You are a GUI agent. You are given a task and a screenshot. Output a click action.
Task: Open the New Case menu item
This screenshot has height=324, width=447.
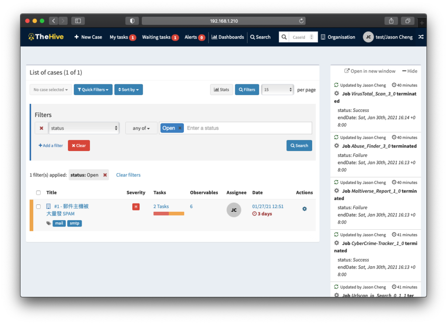click(x=88, y=37)
